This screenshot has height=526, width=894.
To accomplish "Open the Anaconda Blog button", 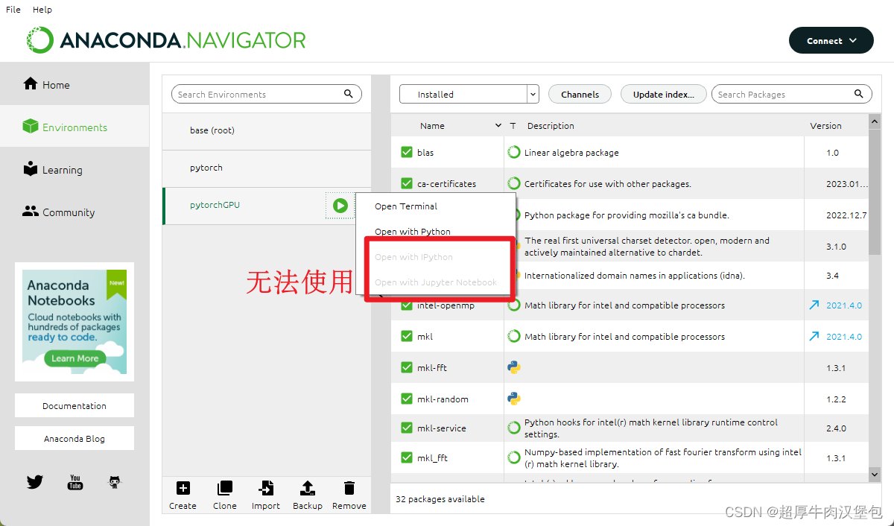I will tap(74, 438).
